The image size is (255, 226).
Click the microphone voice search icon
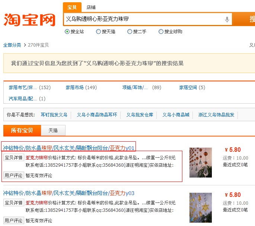[x=227, y=19]
